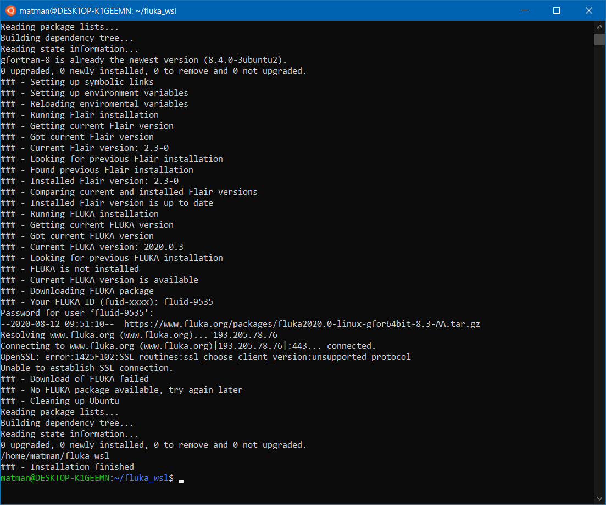606x505 pixels.
Task: Click the scrollbar down arrow
Action: 599,499
